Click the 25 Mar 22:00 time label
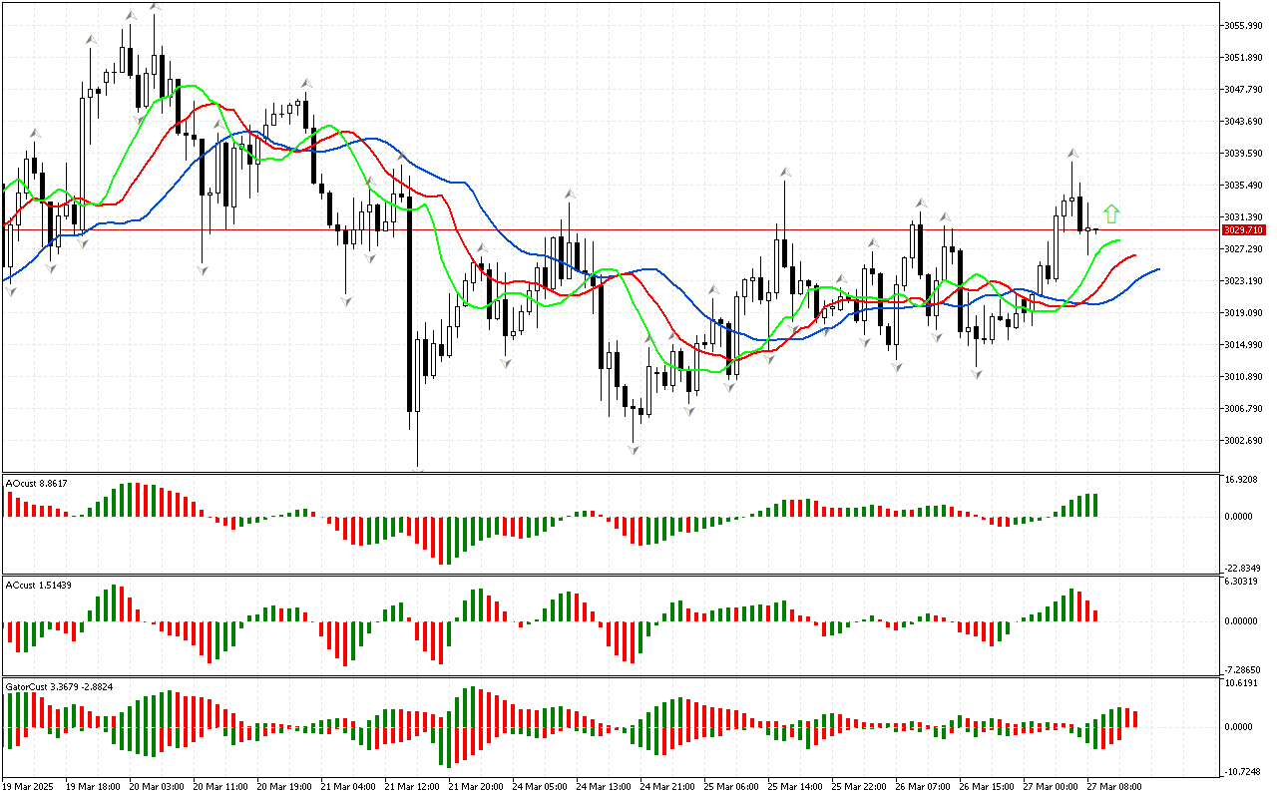The width and height of the screenshot is (1277, 798). click(860, 787)
